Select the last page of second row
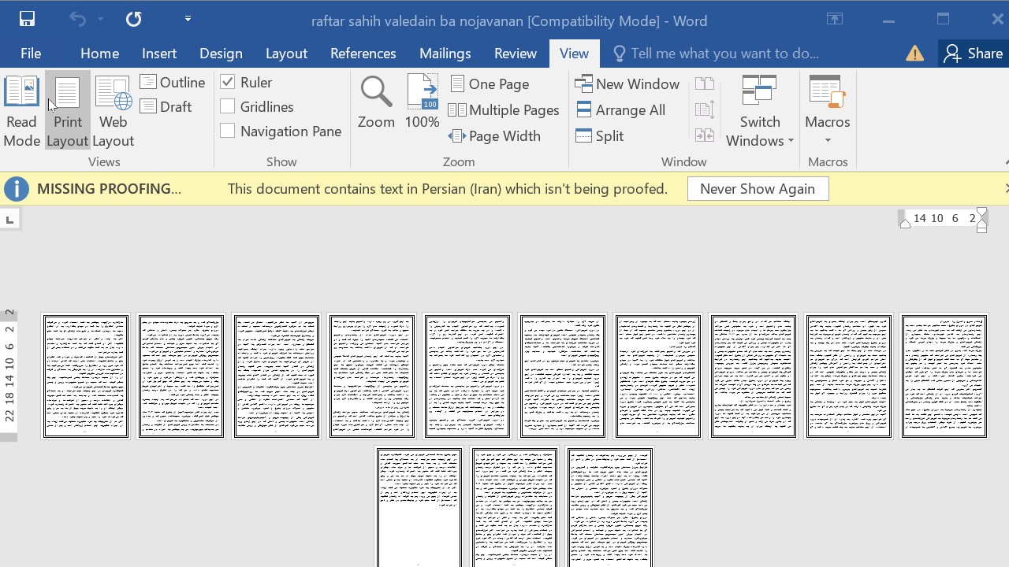The width and height of the screenshot is (1009, 567). click(x=610, y=508)
